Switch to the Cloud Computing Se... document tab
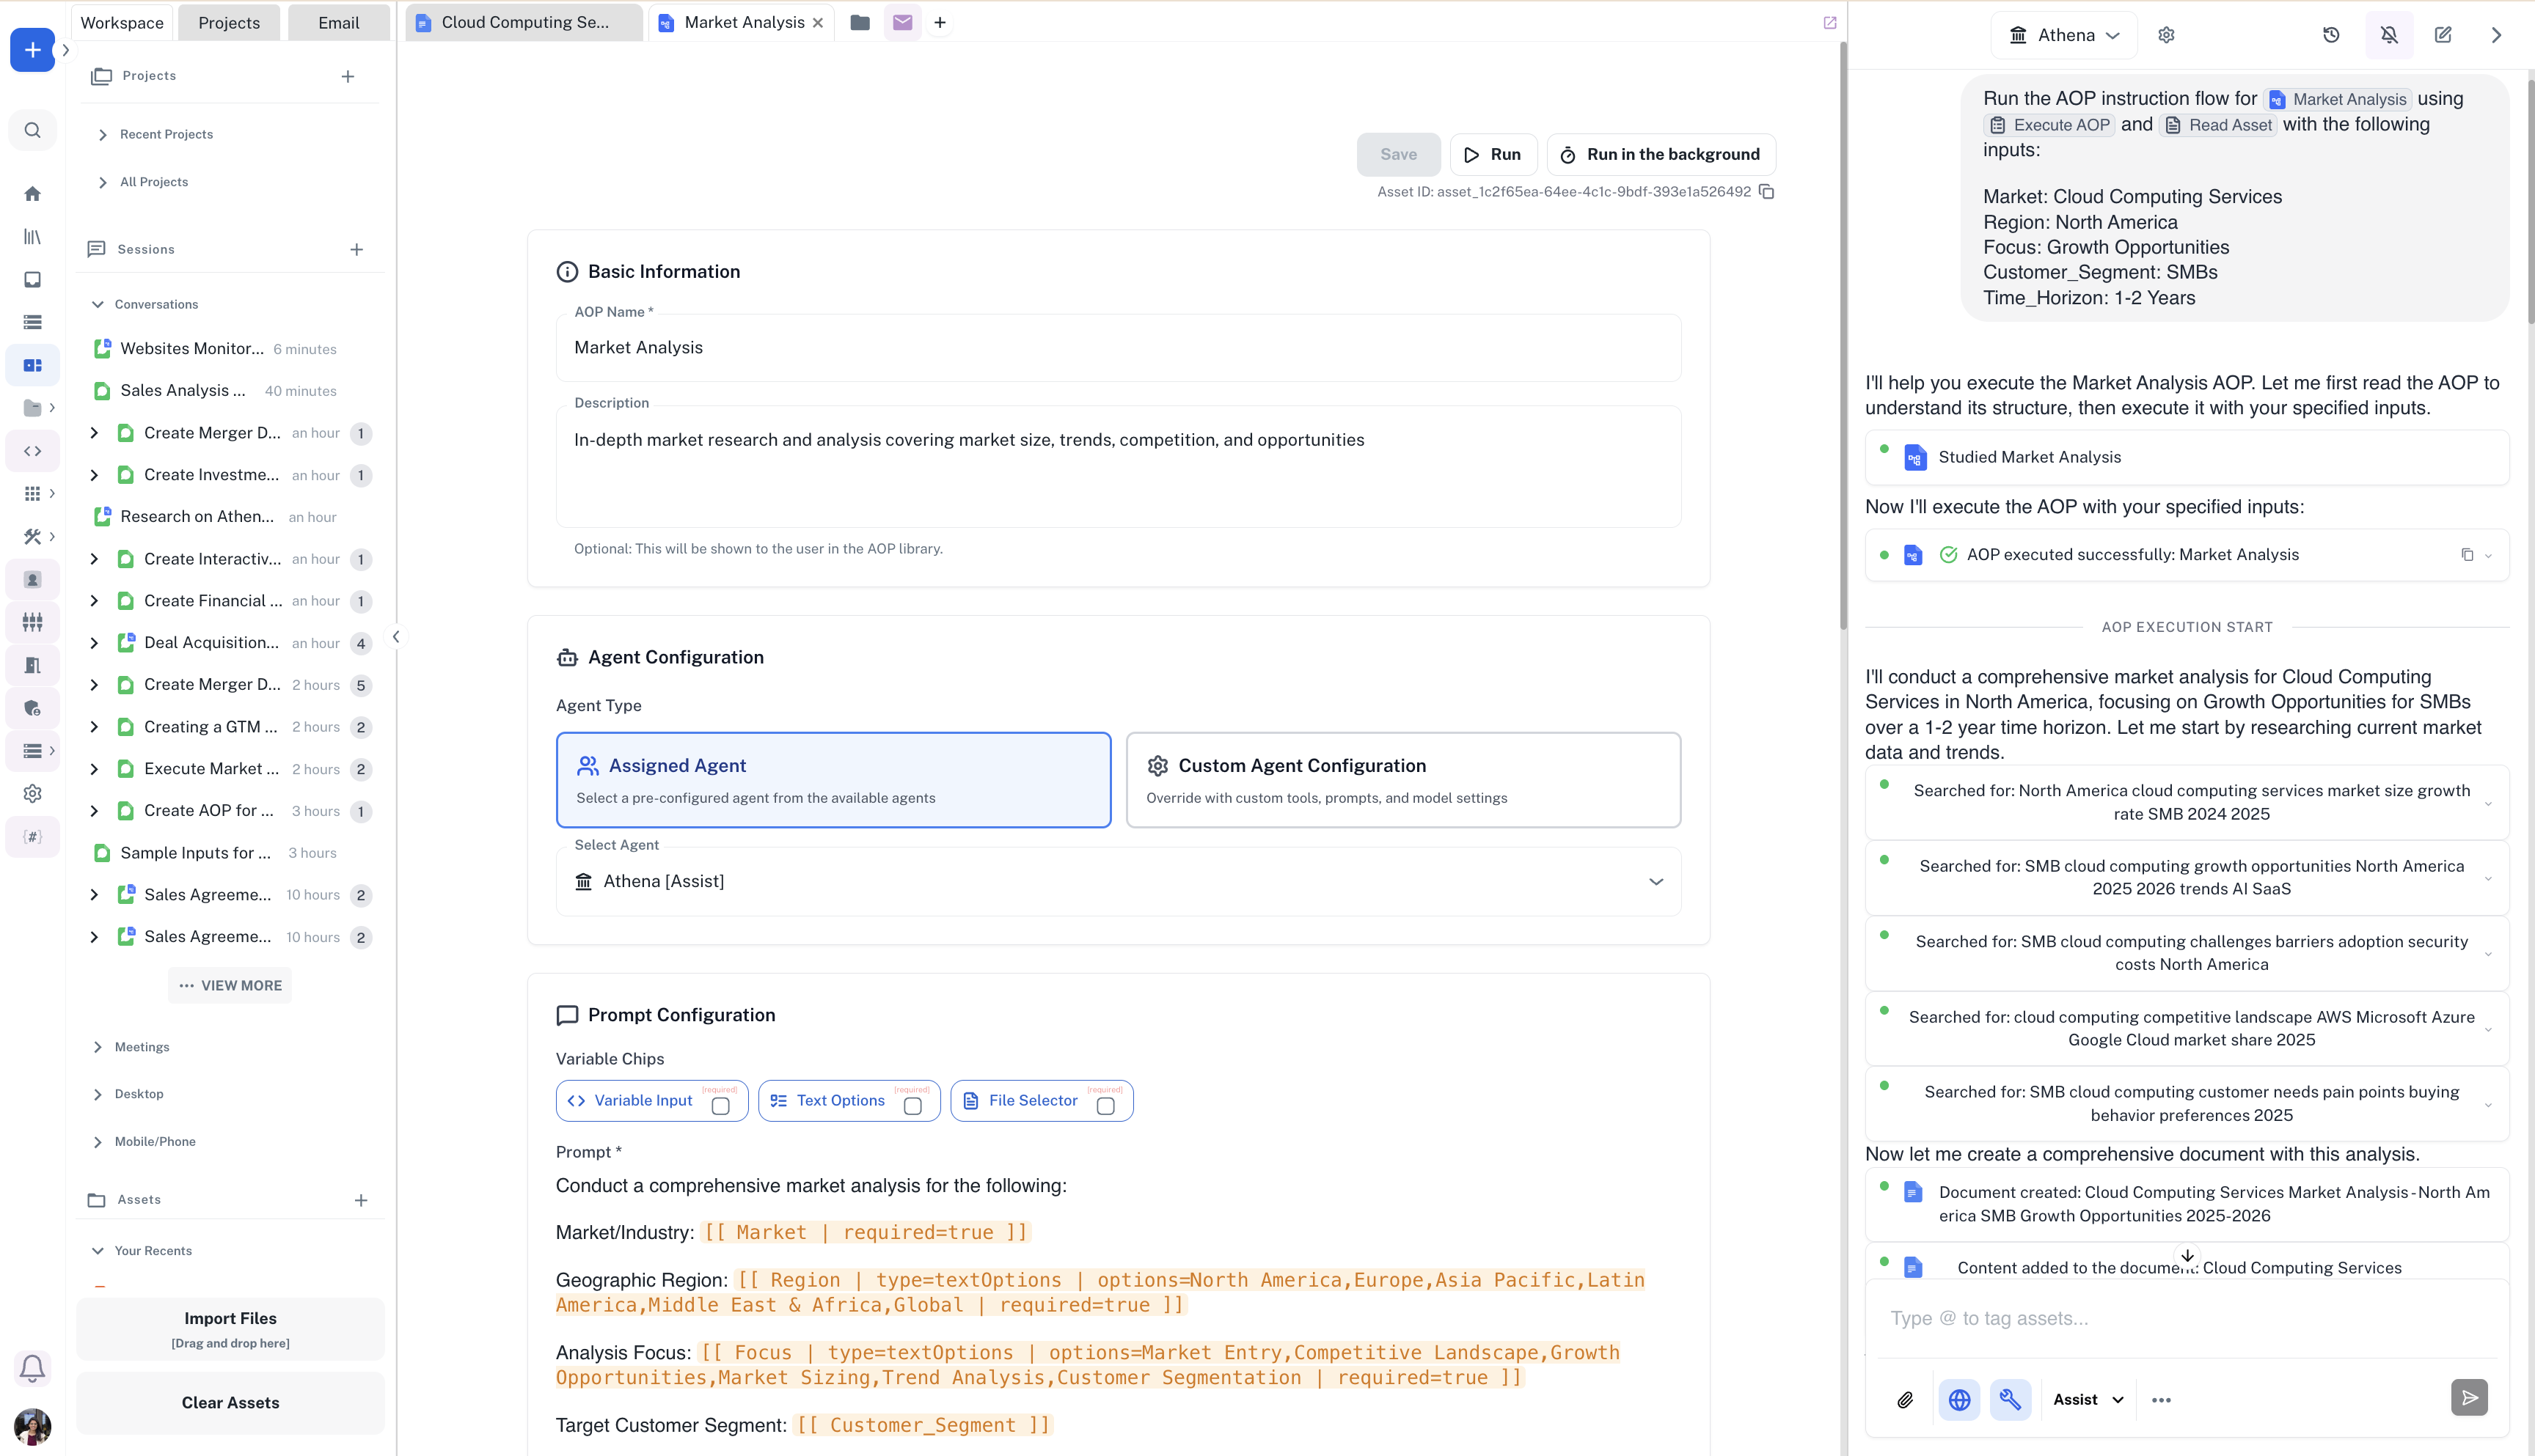The height and width of the screenshot is (1456, 2535). click(523, 22)
